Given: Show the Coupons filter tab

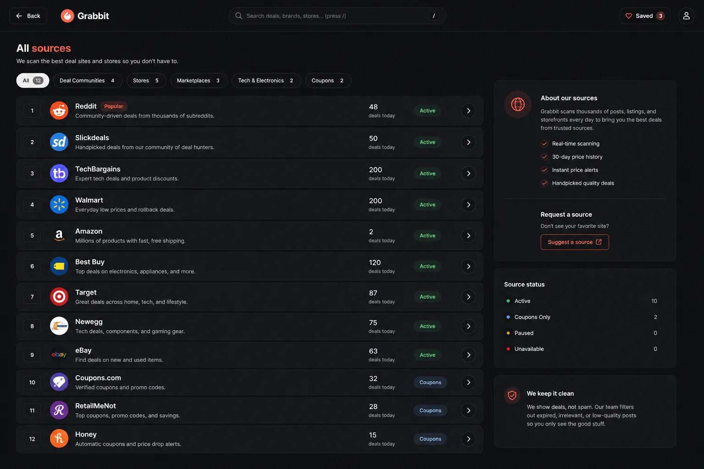Looking at the screenshot, I should (x=328, y=81).
